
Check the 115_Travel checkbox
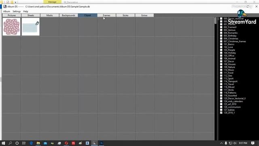[221, 84]
